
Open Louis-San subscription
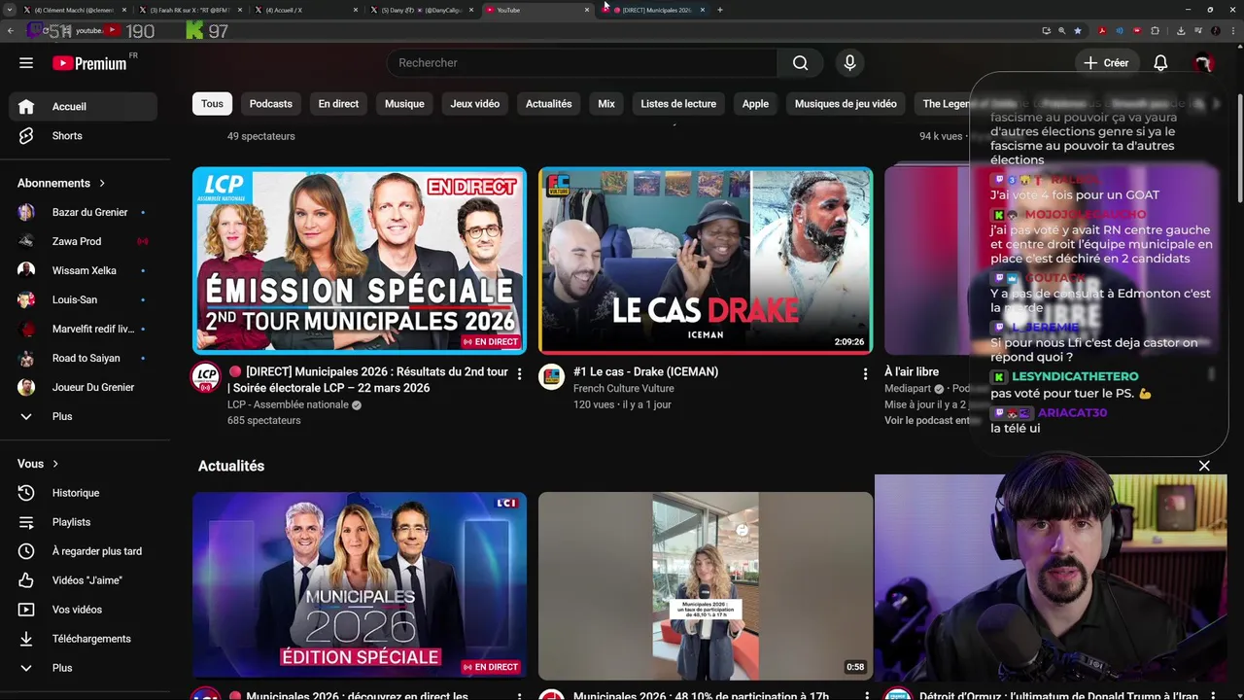[84, 299]
